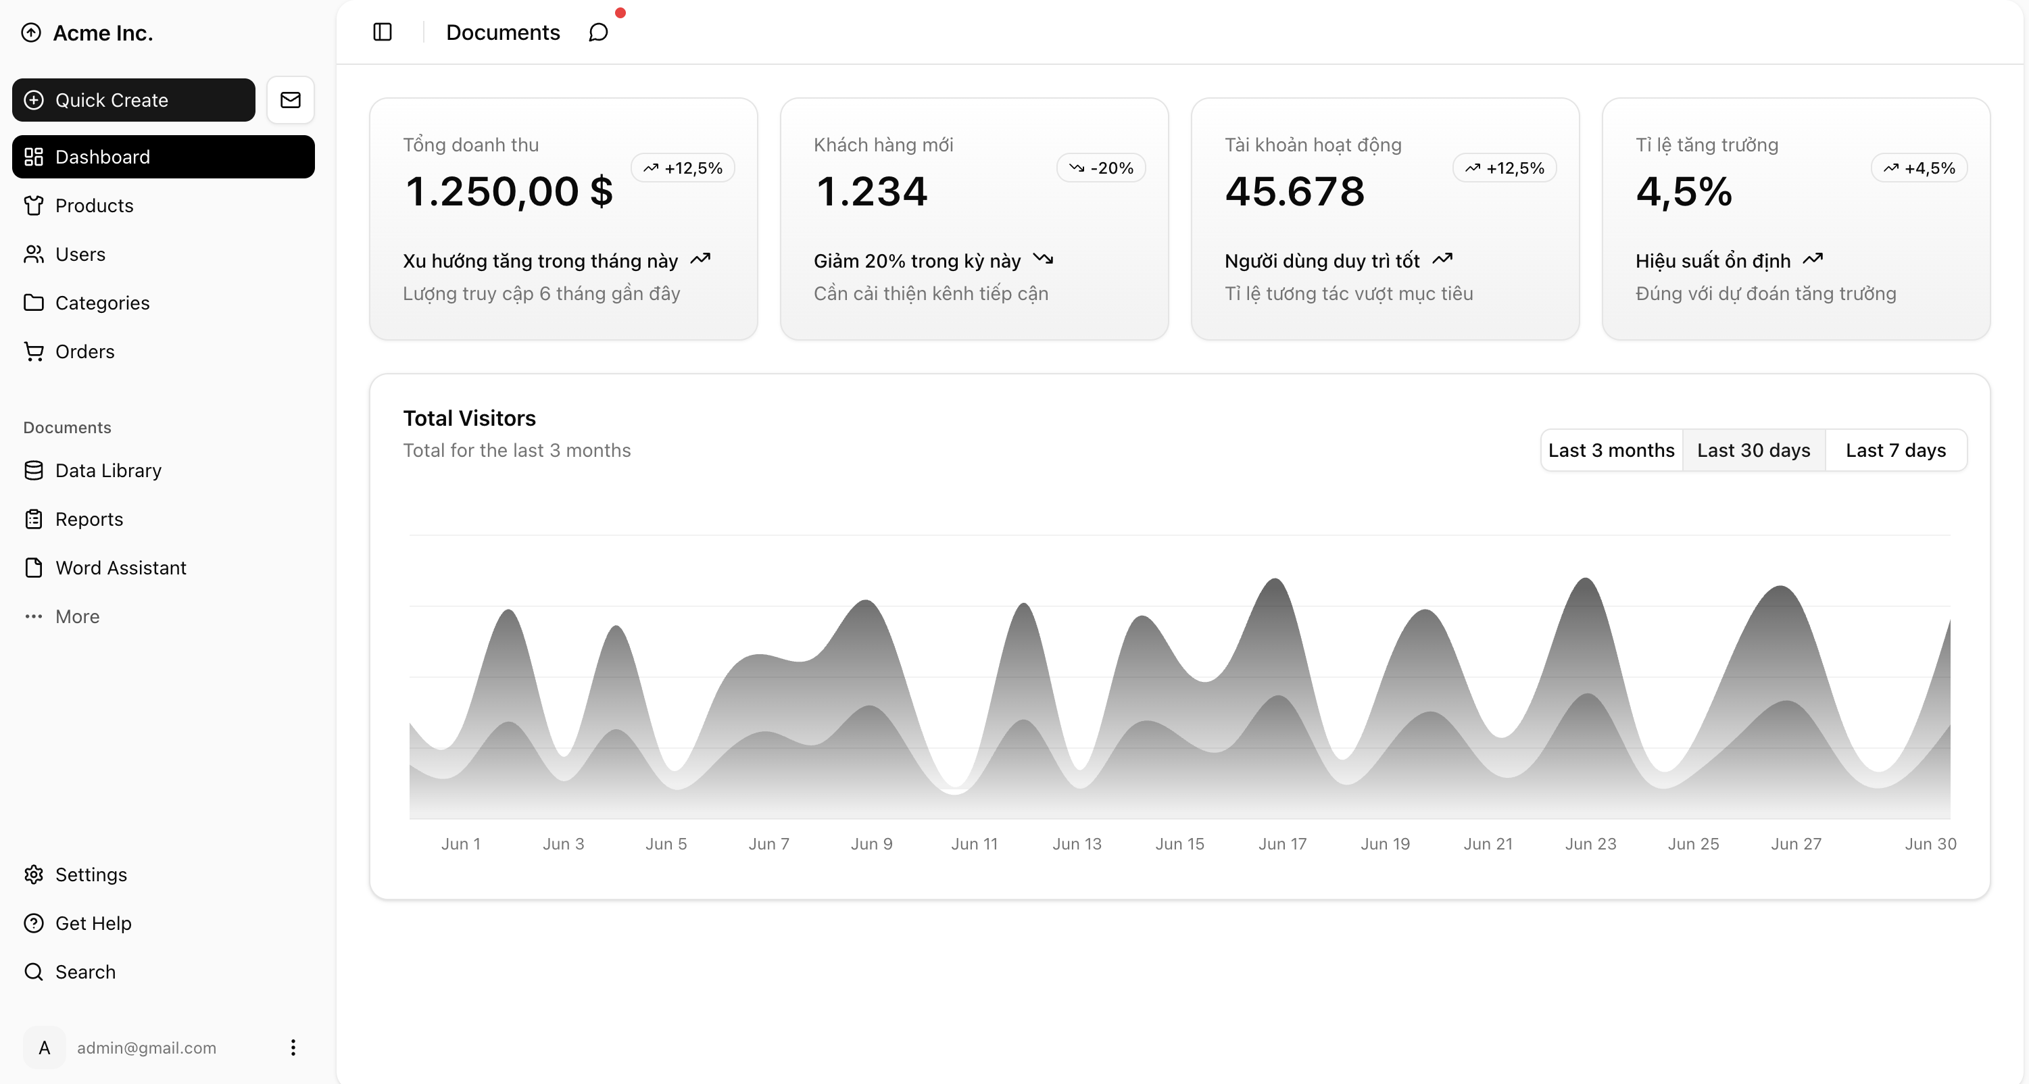2029x1084 pixels.
Task: Open the admin@gmail.com user profile
Action: 147,1048
